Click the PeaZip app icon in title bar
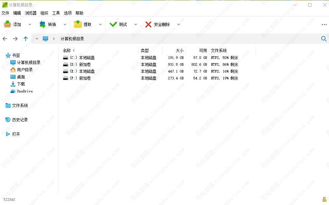 (x=5, y=5)
